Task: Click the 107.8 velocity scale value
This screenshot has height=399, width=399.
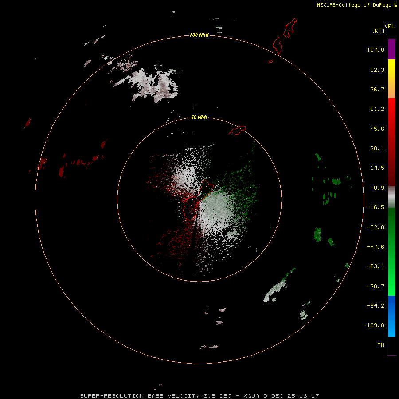Action: pos(376,50)
